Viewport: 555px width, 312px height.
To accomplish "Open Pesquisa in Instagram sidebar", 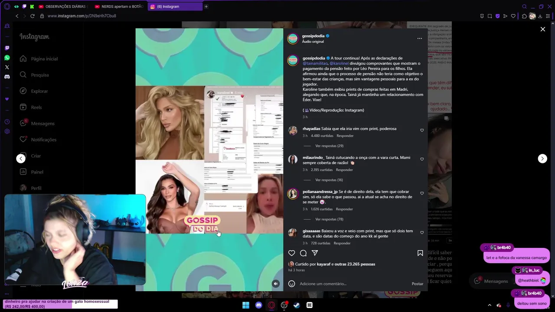I will pyautogui.click(x=34, y=75).
